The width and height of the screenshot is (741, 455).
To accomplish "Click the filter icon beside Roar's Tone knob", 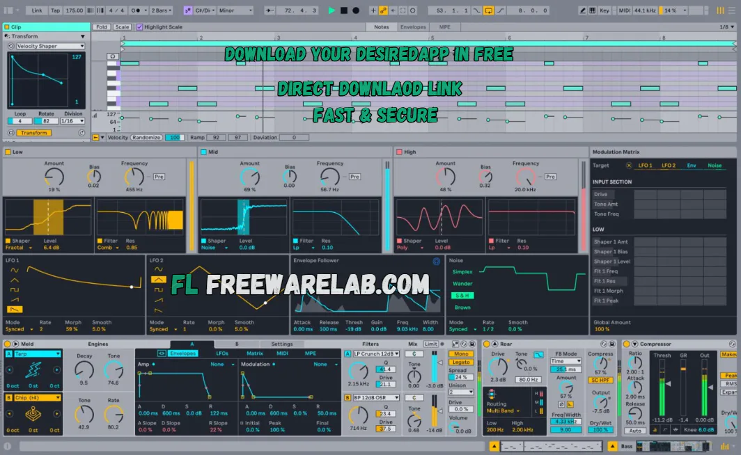I will pos(538,354).
